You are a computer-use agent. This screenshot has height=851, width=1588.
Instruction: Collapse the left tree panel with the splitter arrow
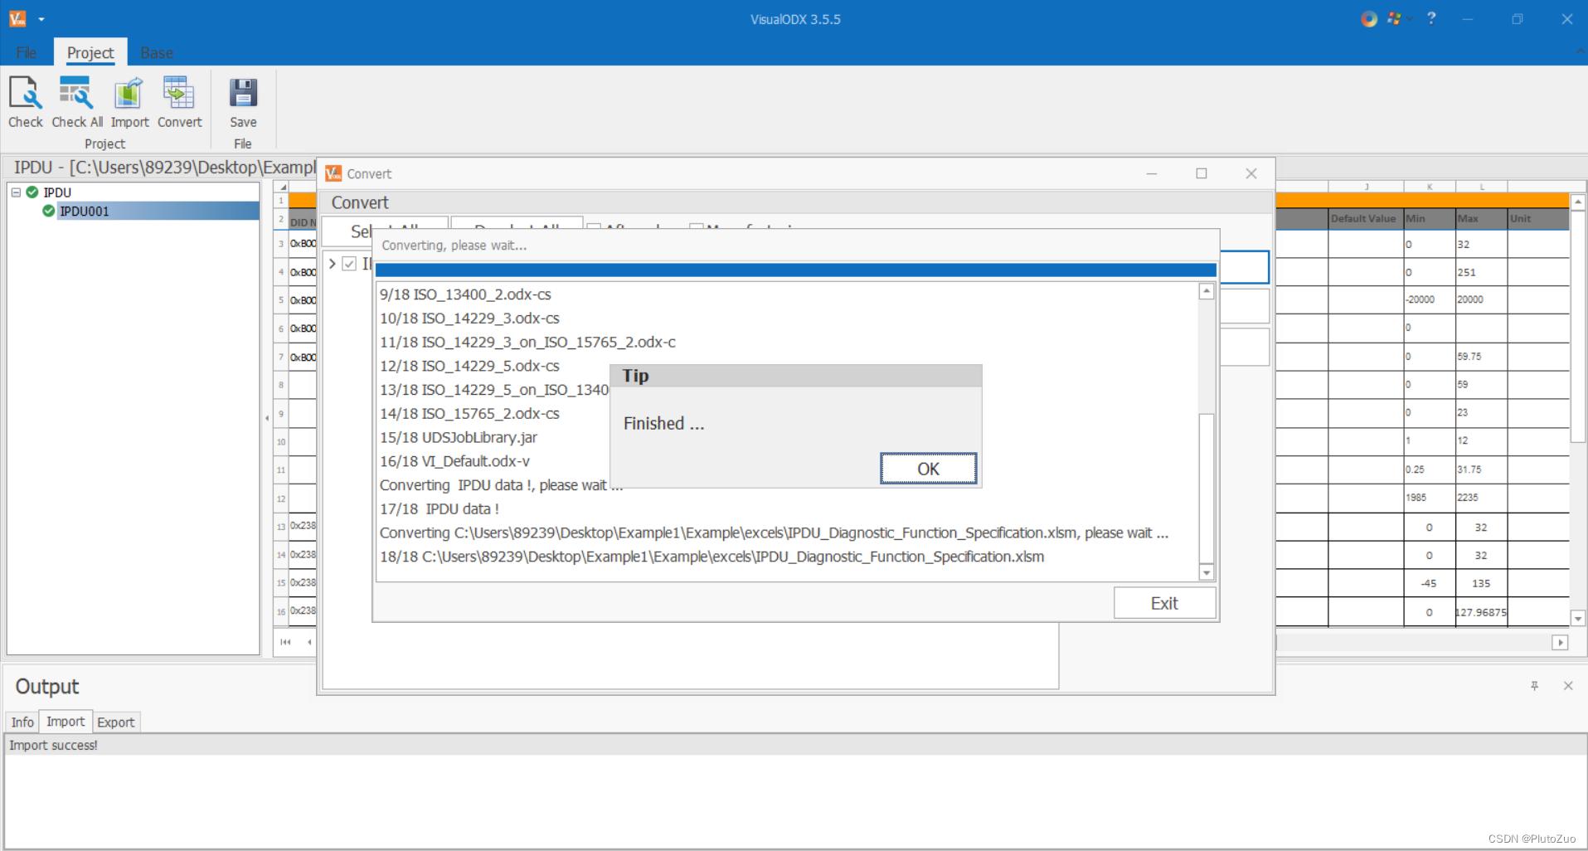(x=267, y=418)
